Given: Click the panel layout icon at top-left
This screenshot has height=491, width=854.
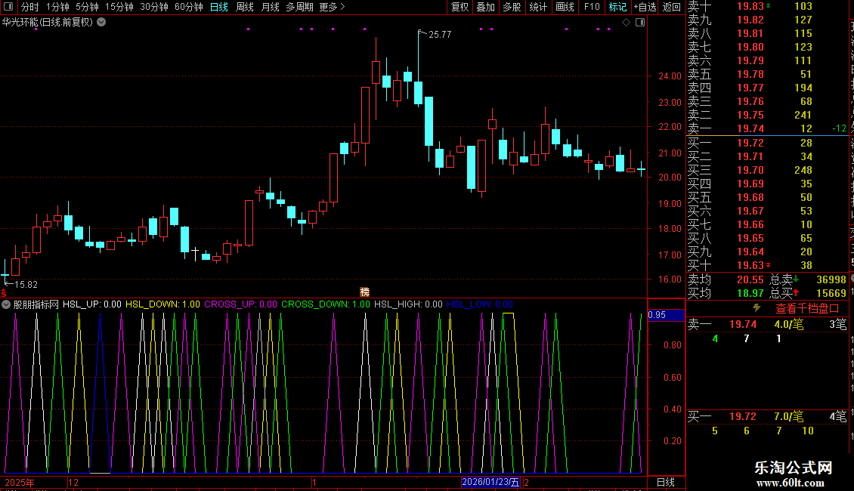Looking at the screenshot, I should point(8,7).
